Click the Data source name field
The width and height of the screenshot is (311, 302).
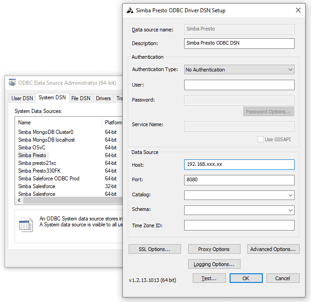[239, 29]
